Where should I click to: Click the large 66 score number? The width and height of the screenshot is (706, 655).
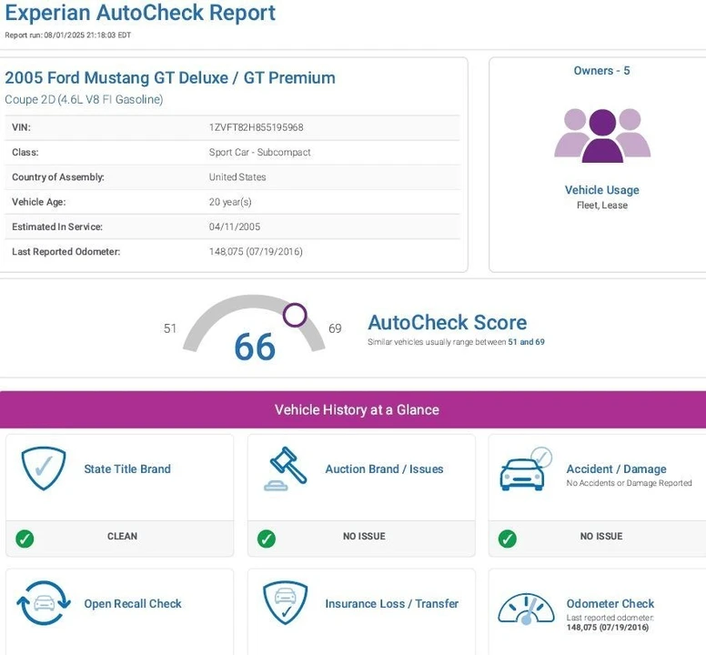click(255, 347)
